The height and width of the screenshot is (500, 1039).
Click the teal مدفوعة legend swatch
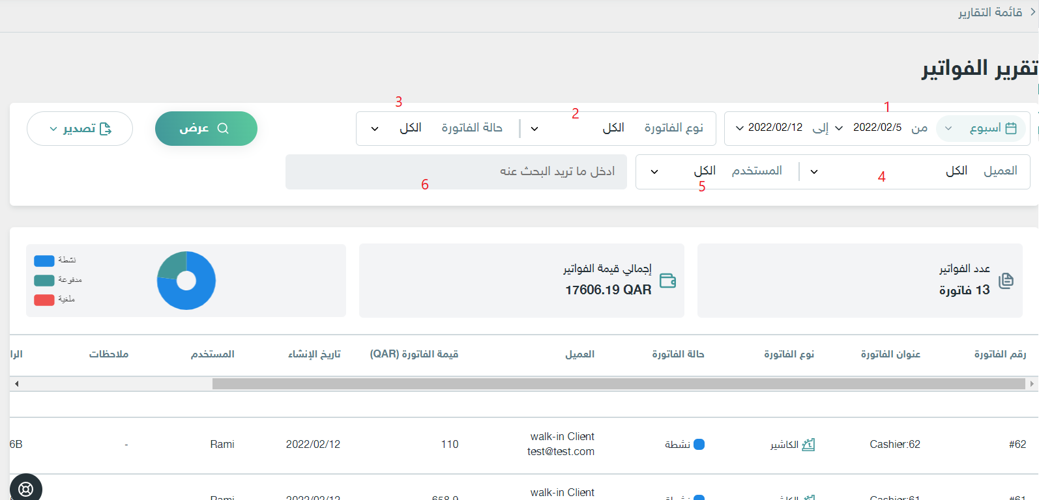pyautogui.click(x=44, y=281)
